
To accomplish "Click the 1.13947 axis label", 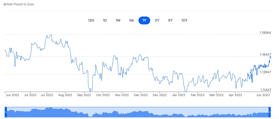I will [265, 72].
